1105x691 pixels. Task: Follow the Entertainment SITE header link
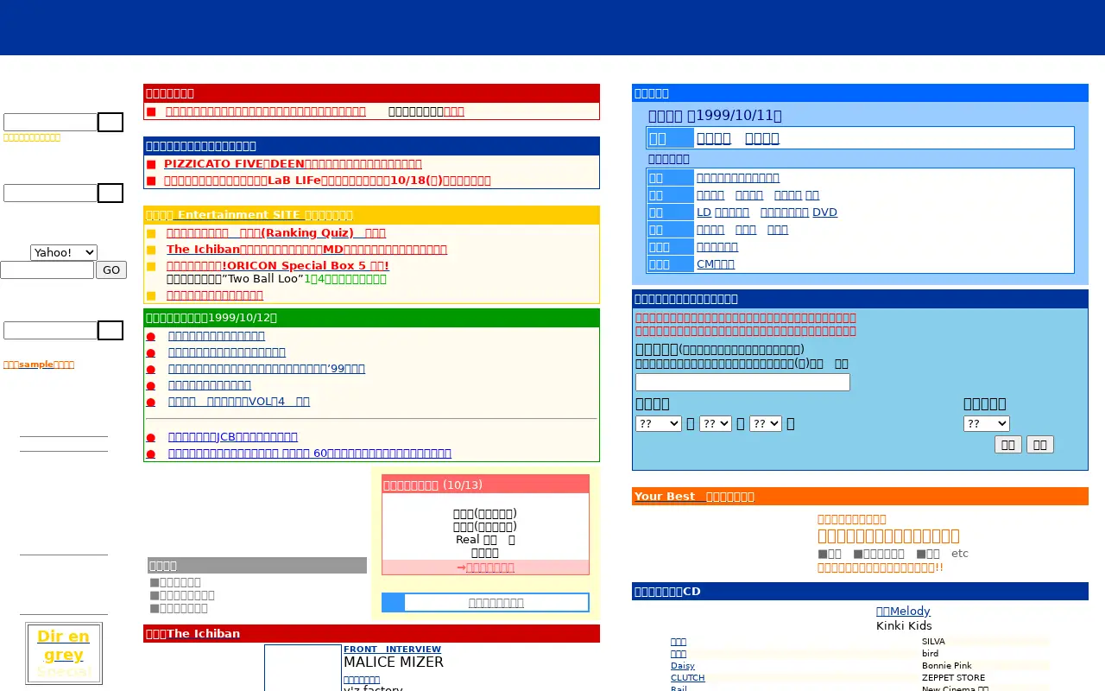tap(249, 215)
